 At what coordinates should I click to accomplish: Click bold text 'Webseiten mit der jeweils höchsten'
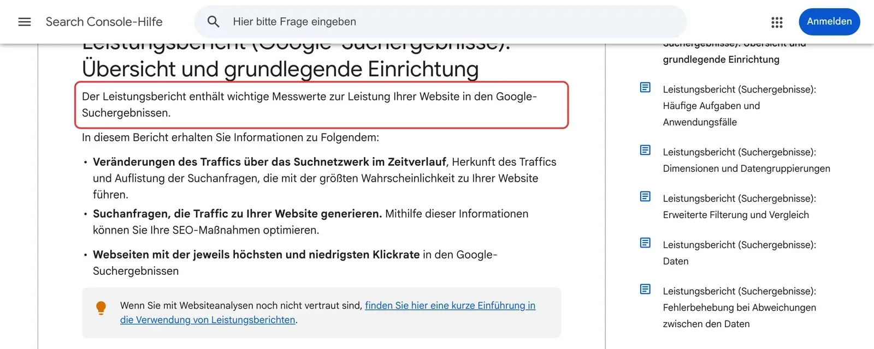[x=256, y=255]
